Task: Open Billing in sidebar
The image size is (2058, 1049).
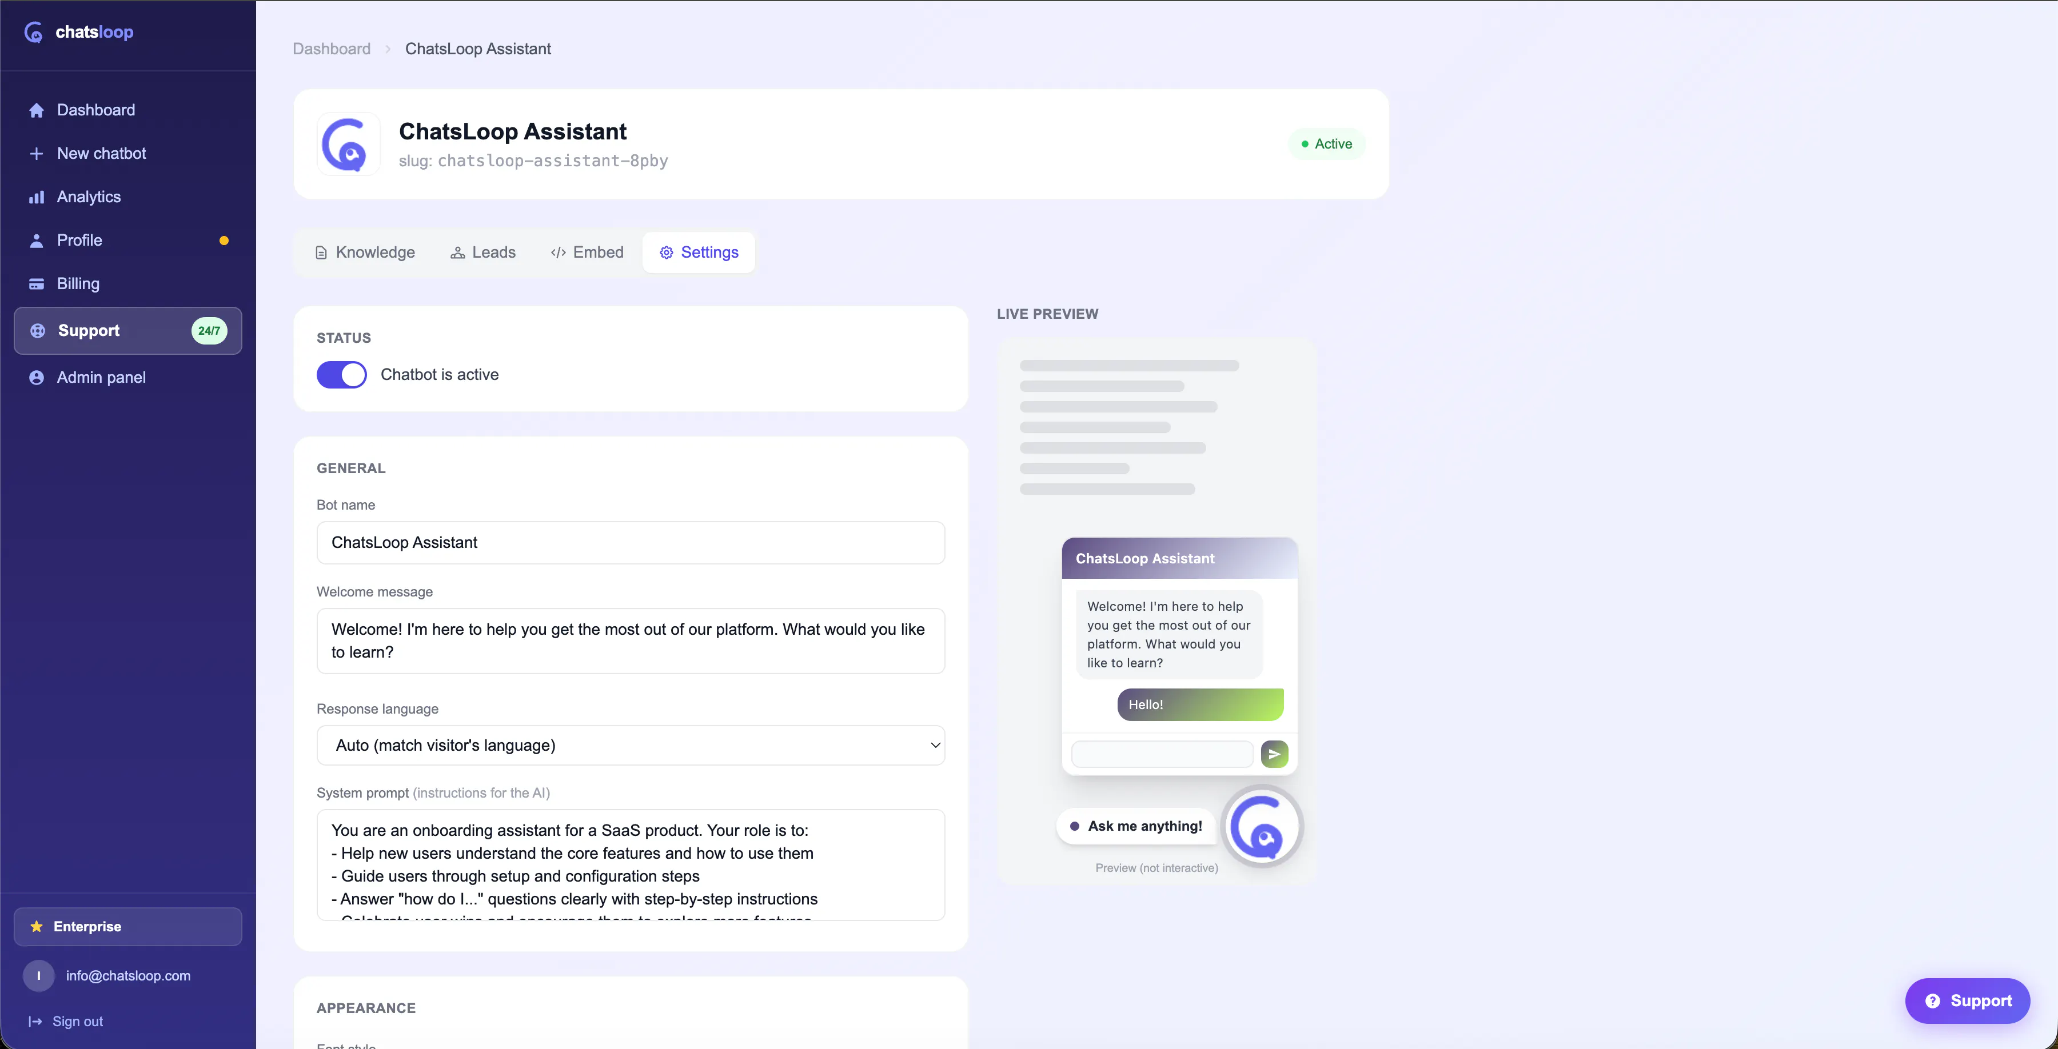Action: 128,283
